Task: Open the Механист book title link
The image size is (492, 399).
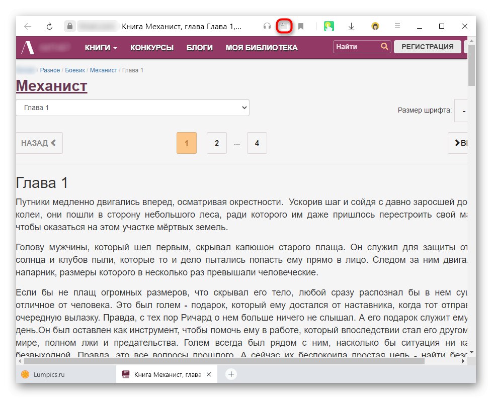Action: pyautogui.click(x=51, y=86)
